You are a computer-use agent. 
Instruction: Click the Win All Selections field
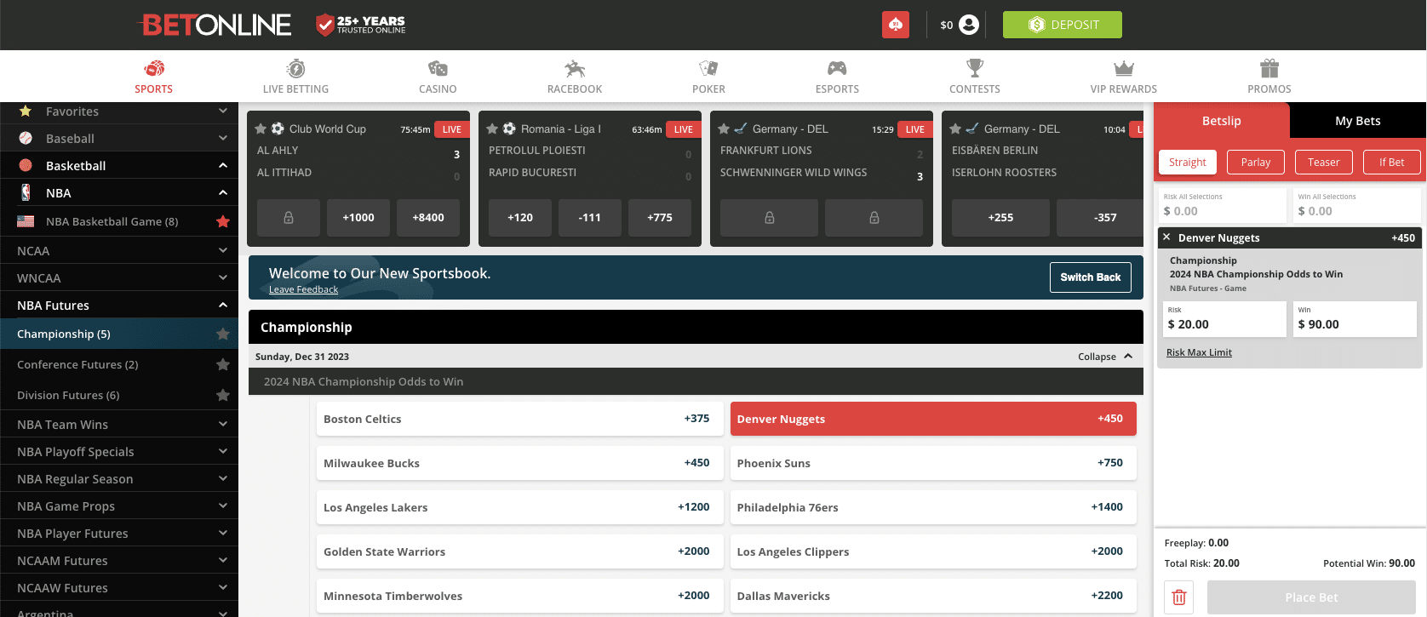(1357, 205)
